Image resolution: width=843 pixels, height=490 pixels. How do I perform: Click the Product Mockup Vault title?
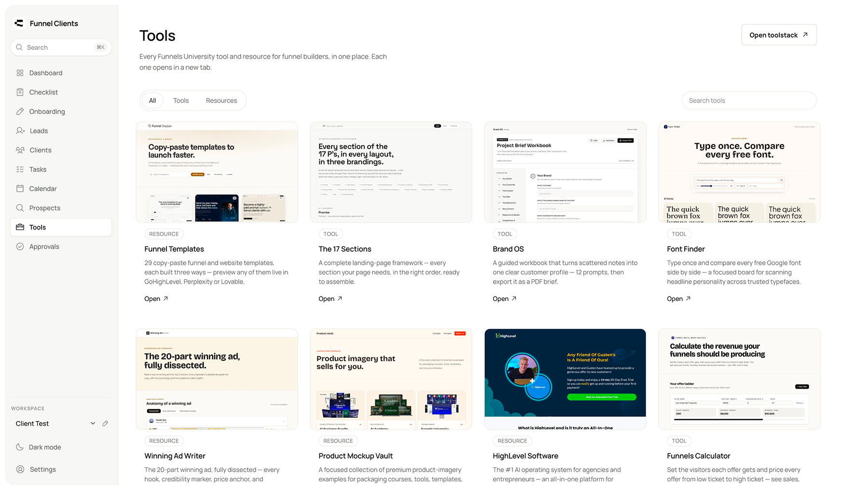(356, 456)
